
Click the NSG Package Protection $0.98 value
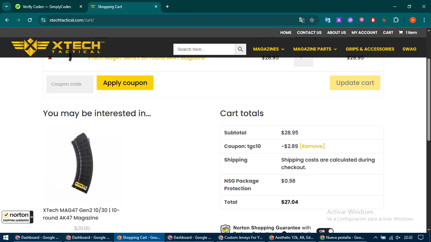point(288,181)
